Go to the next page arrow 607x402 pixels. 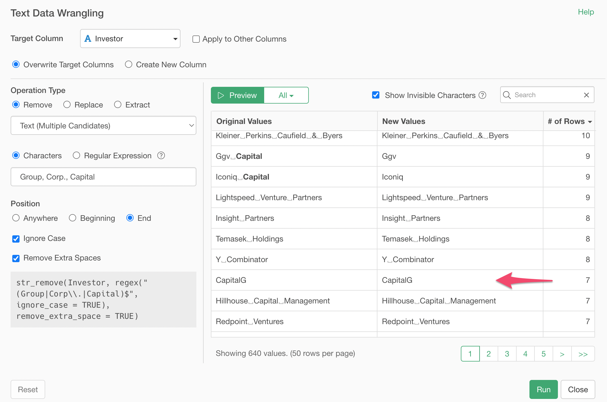[x=562, y=354]
